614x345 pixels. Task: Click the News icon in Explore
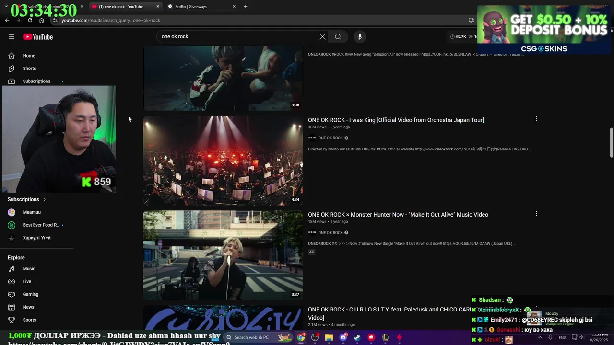[12, 307]
